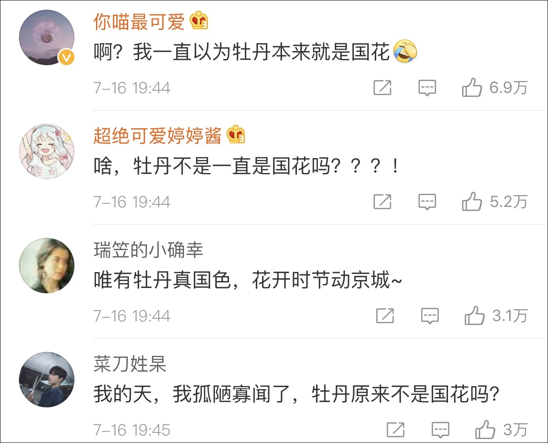548x443 pixels.
Task: Like the comment with 6.9万 likes
Action: click(x=472, y=88)
